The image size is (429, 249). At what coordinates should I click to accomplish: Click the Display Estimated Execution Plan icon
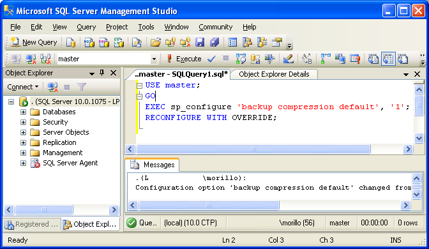click(241, 59)
